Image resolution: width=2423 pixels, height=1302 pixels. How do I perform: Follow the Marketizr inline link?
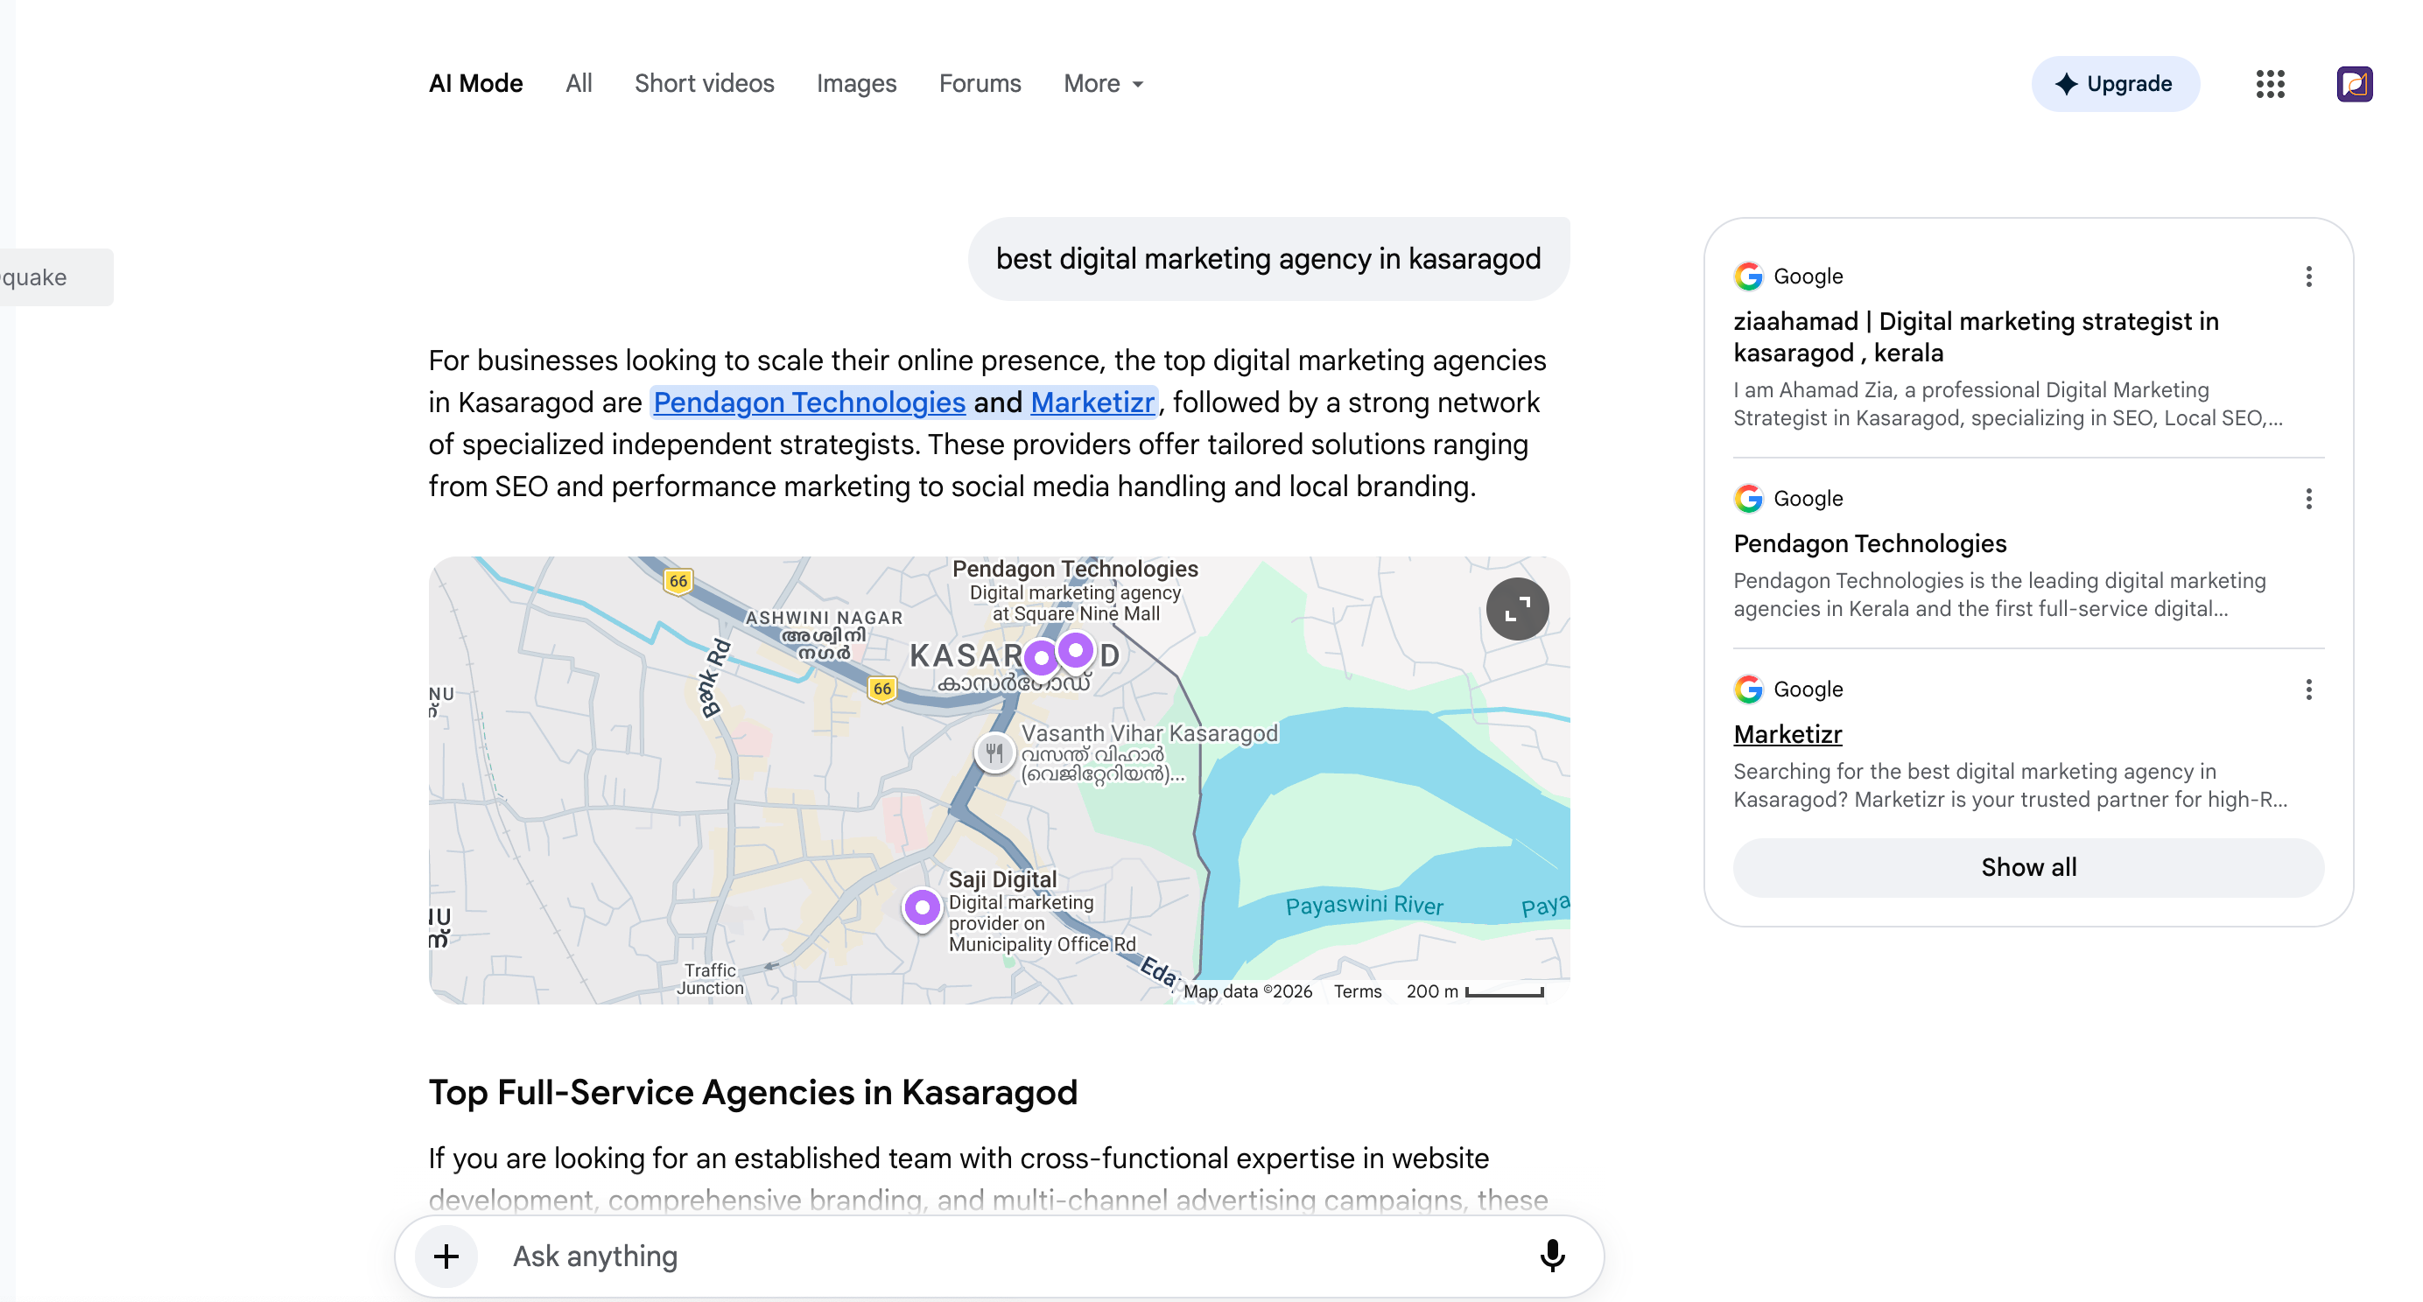point(1092,402)
